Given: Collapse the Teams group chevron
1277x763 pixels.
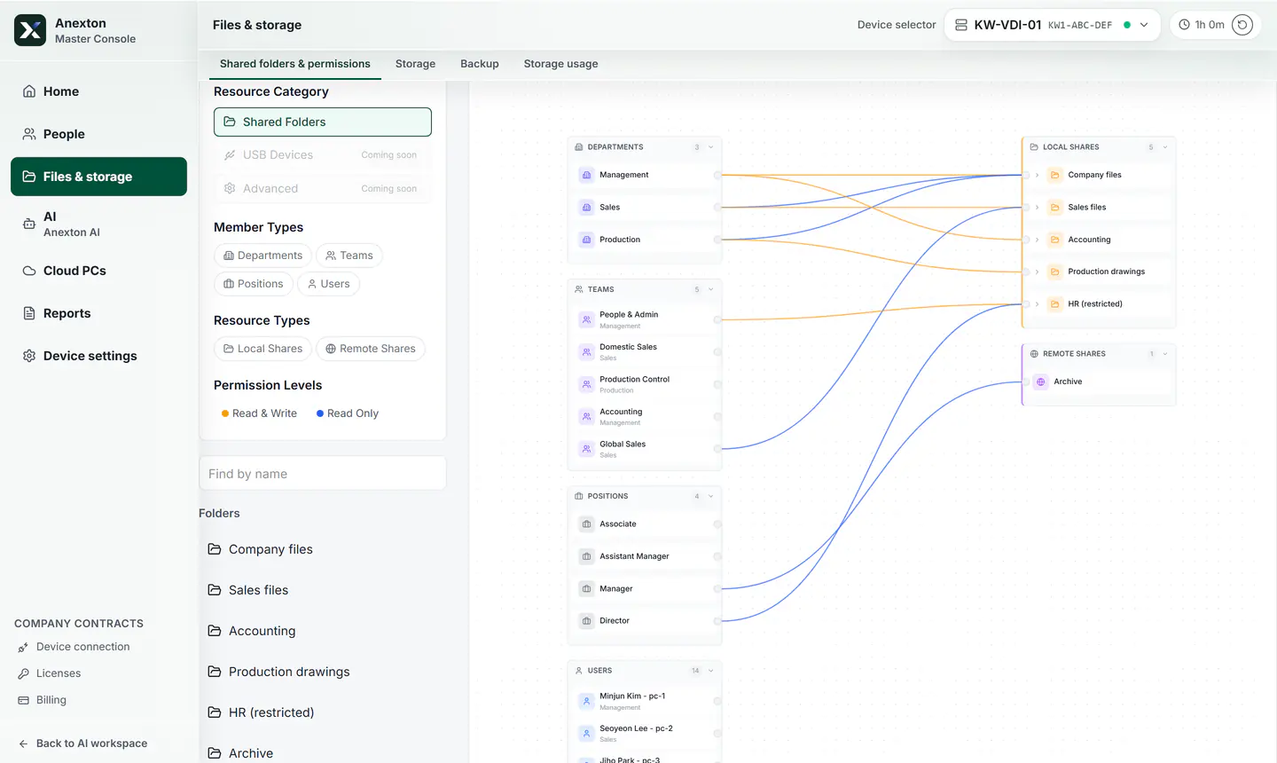Looking at the screenshot, I should [x=711, y=289].
